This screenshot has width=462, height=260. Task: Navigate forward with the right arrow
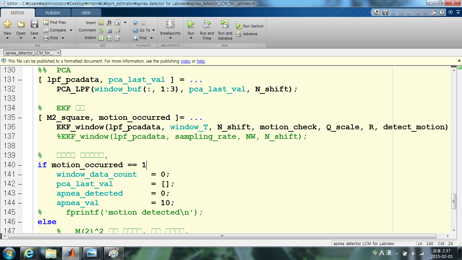143,23
